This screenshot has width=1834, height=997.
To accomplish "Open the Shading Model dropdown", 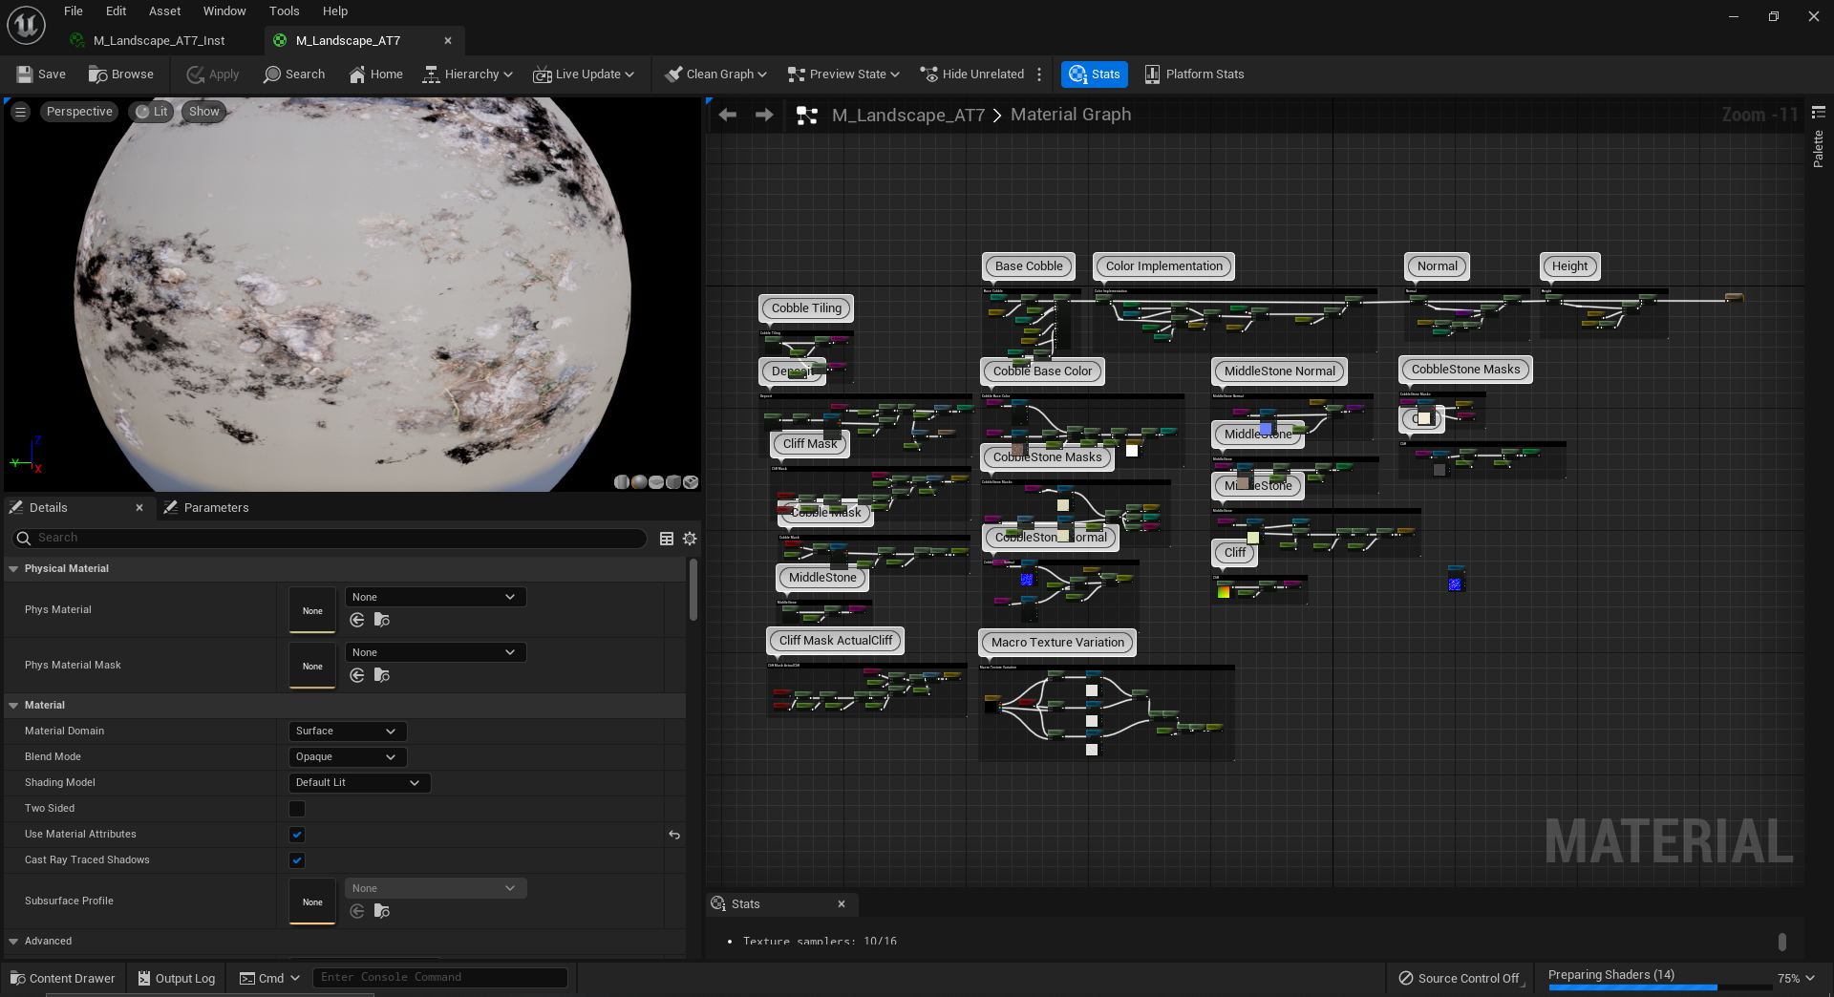I will [x=359, y=783].
